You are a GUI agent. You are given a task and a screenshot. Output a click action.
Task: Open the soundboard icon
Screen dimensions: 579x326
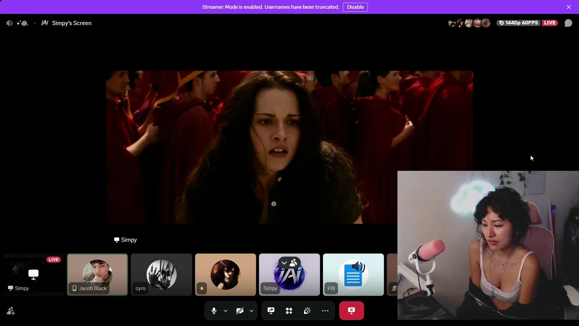pyautogui.click(x=307, y=311)
